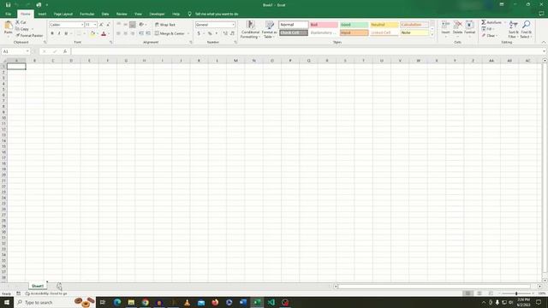Collapse the ribbon with the chevron
548x308 pixels.
coord(544,42)
